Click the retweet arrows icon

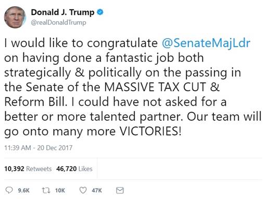pos(46,190)
